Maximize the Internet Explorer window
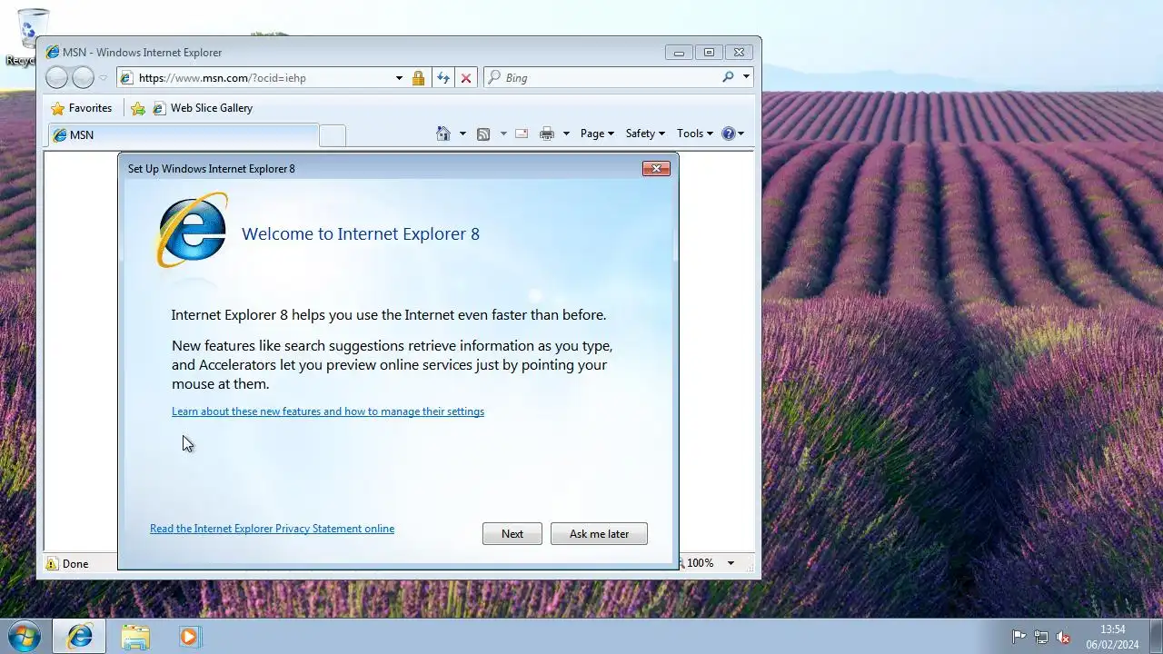Viewport: 1163px width, 654px height. pos(709,53)
